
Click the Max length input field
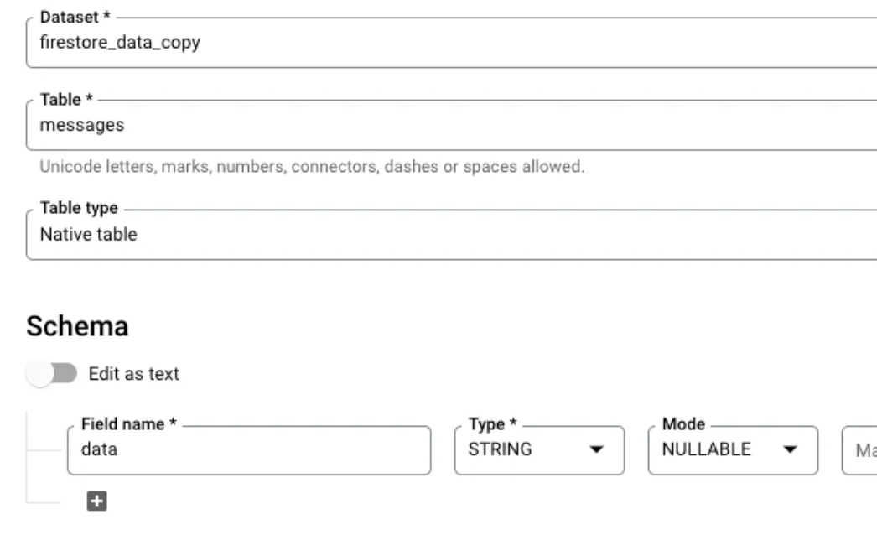[x=864, y=449]
